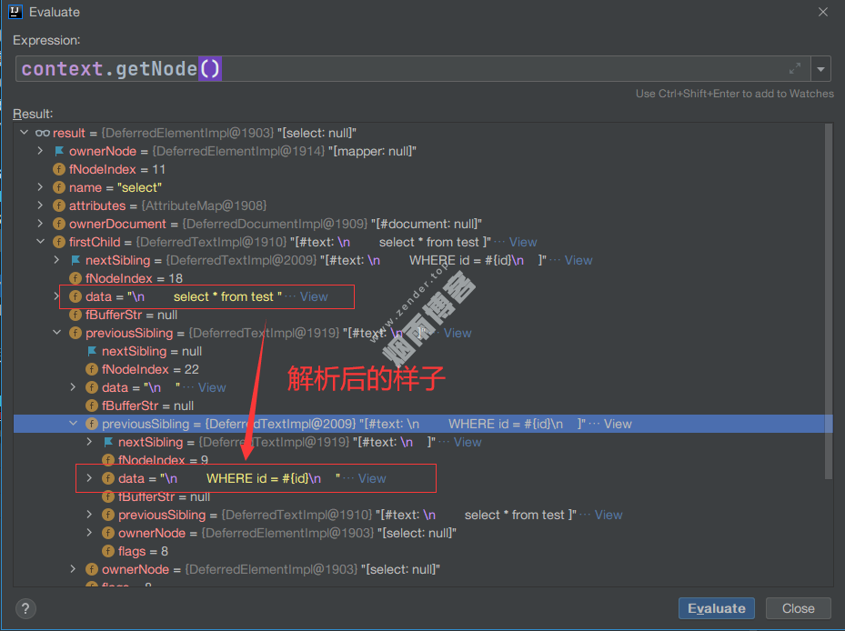The image size is (845, 631).
Task: Expand the ownerNode DeferredElementImpl@1914 row
Action: pos(40,151)
